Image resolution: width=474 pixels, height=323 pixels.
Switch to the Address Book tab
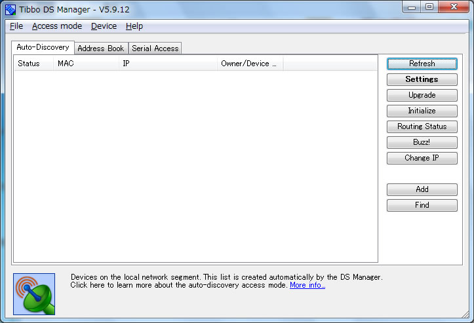point(101,48)
